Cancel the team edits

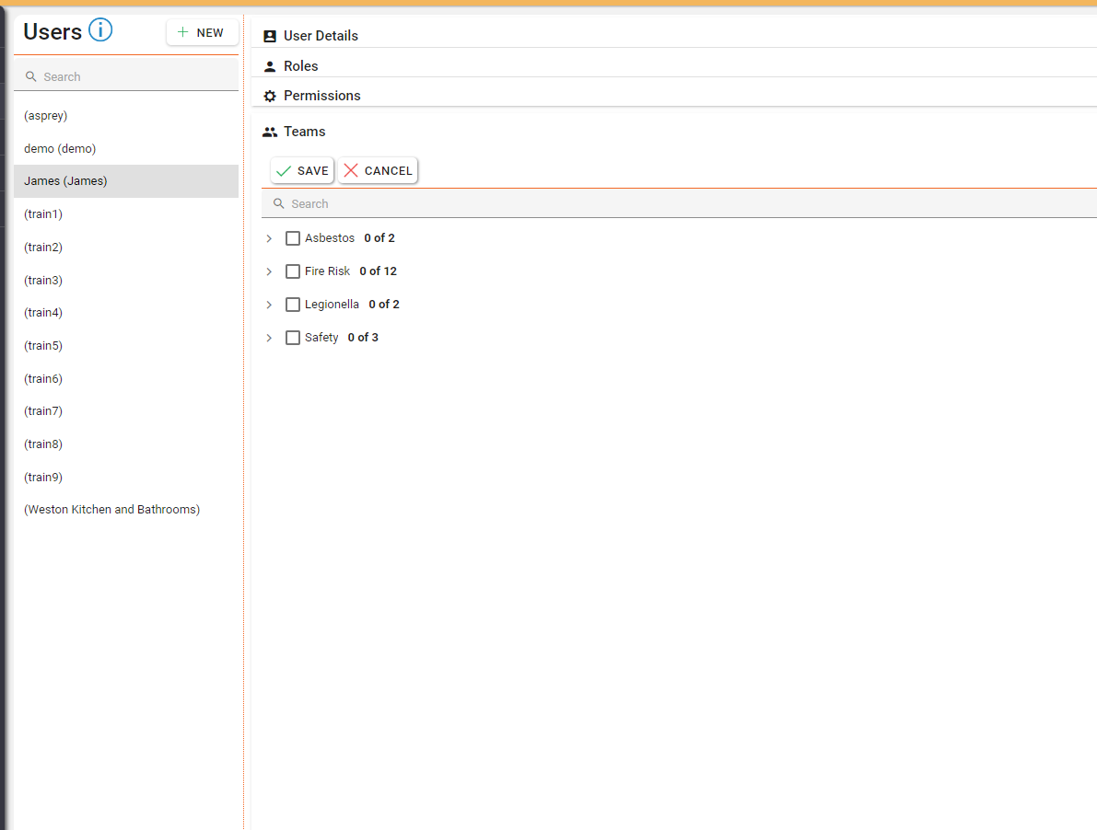click(x=378, y=171)
